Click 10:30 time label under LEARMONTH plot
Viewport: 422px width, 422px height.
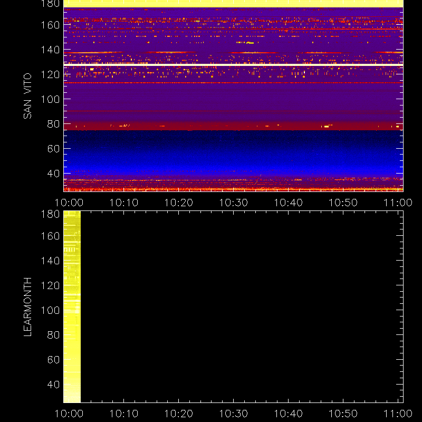pyautogui.click(x=234, y=414)
